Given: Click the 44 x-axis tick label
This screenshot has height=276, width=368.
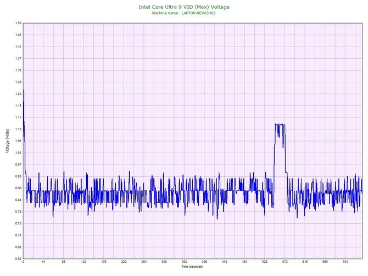Looking at the screenshot, I should click(x=43, y=262).
